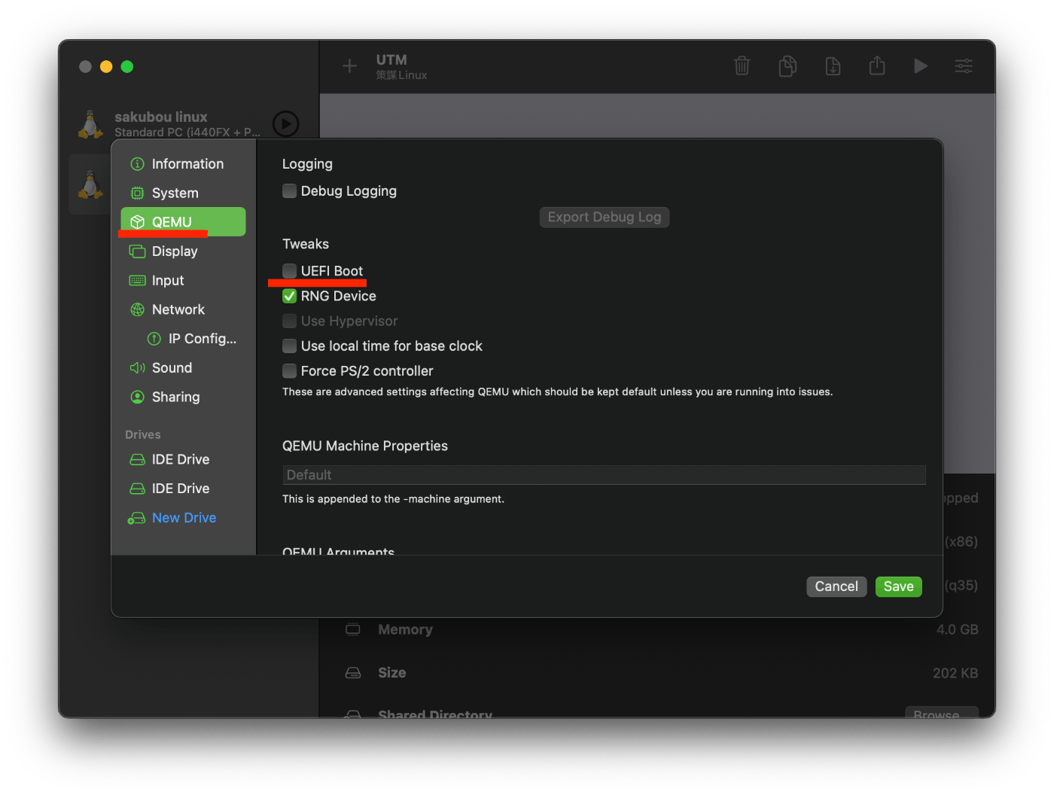Click the Size drive icon in details
Viewport: 1054px width, 795px height.
click(x=352, y=673)
